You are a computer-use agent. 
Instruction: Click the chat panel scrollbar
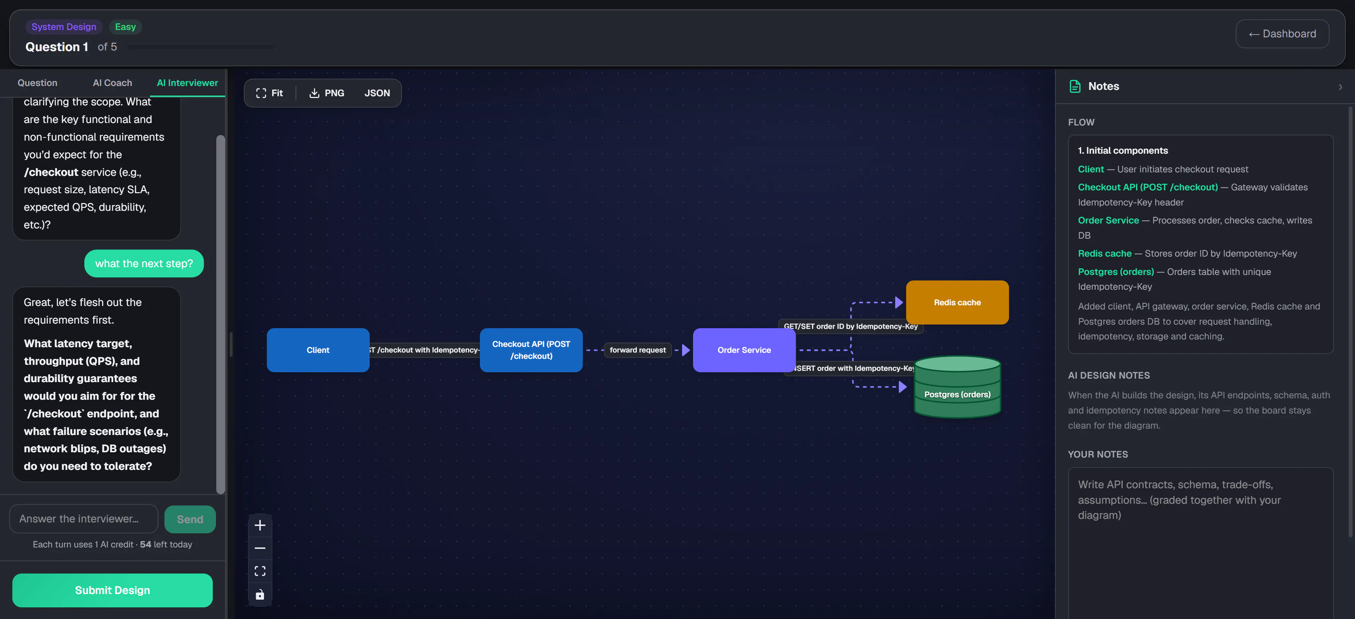point(221,314)
